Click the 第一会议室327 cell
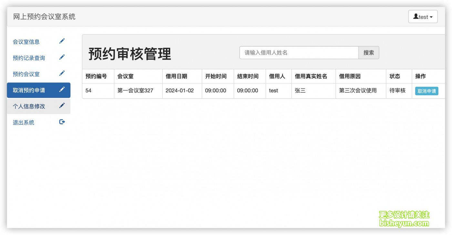This screenshot has width=452, height=235. coord(138,91)
